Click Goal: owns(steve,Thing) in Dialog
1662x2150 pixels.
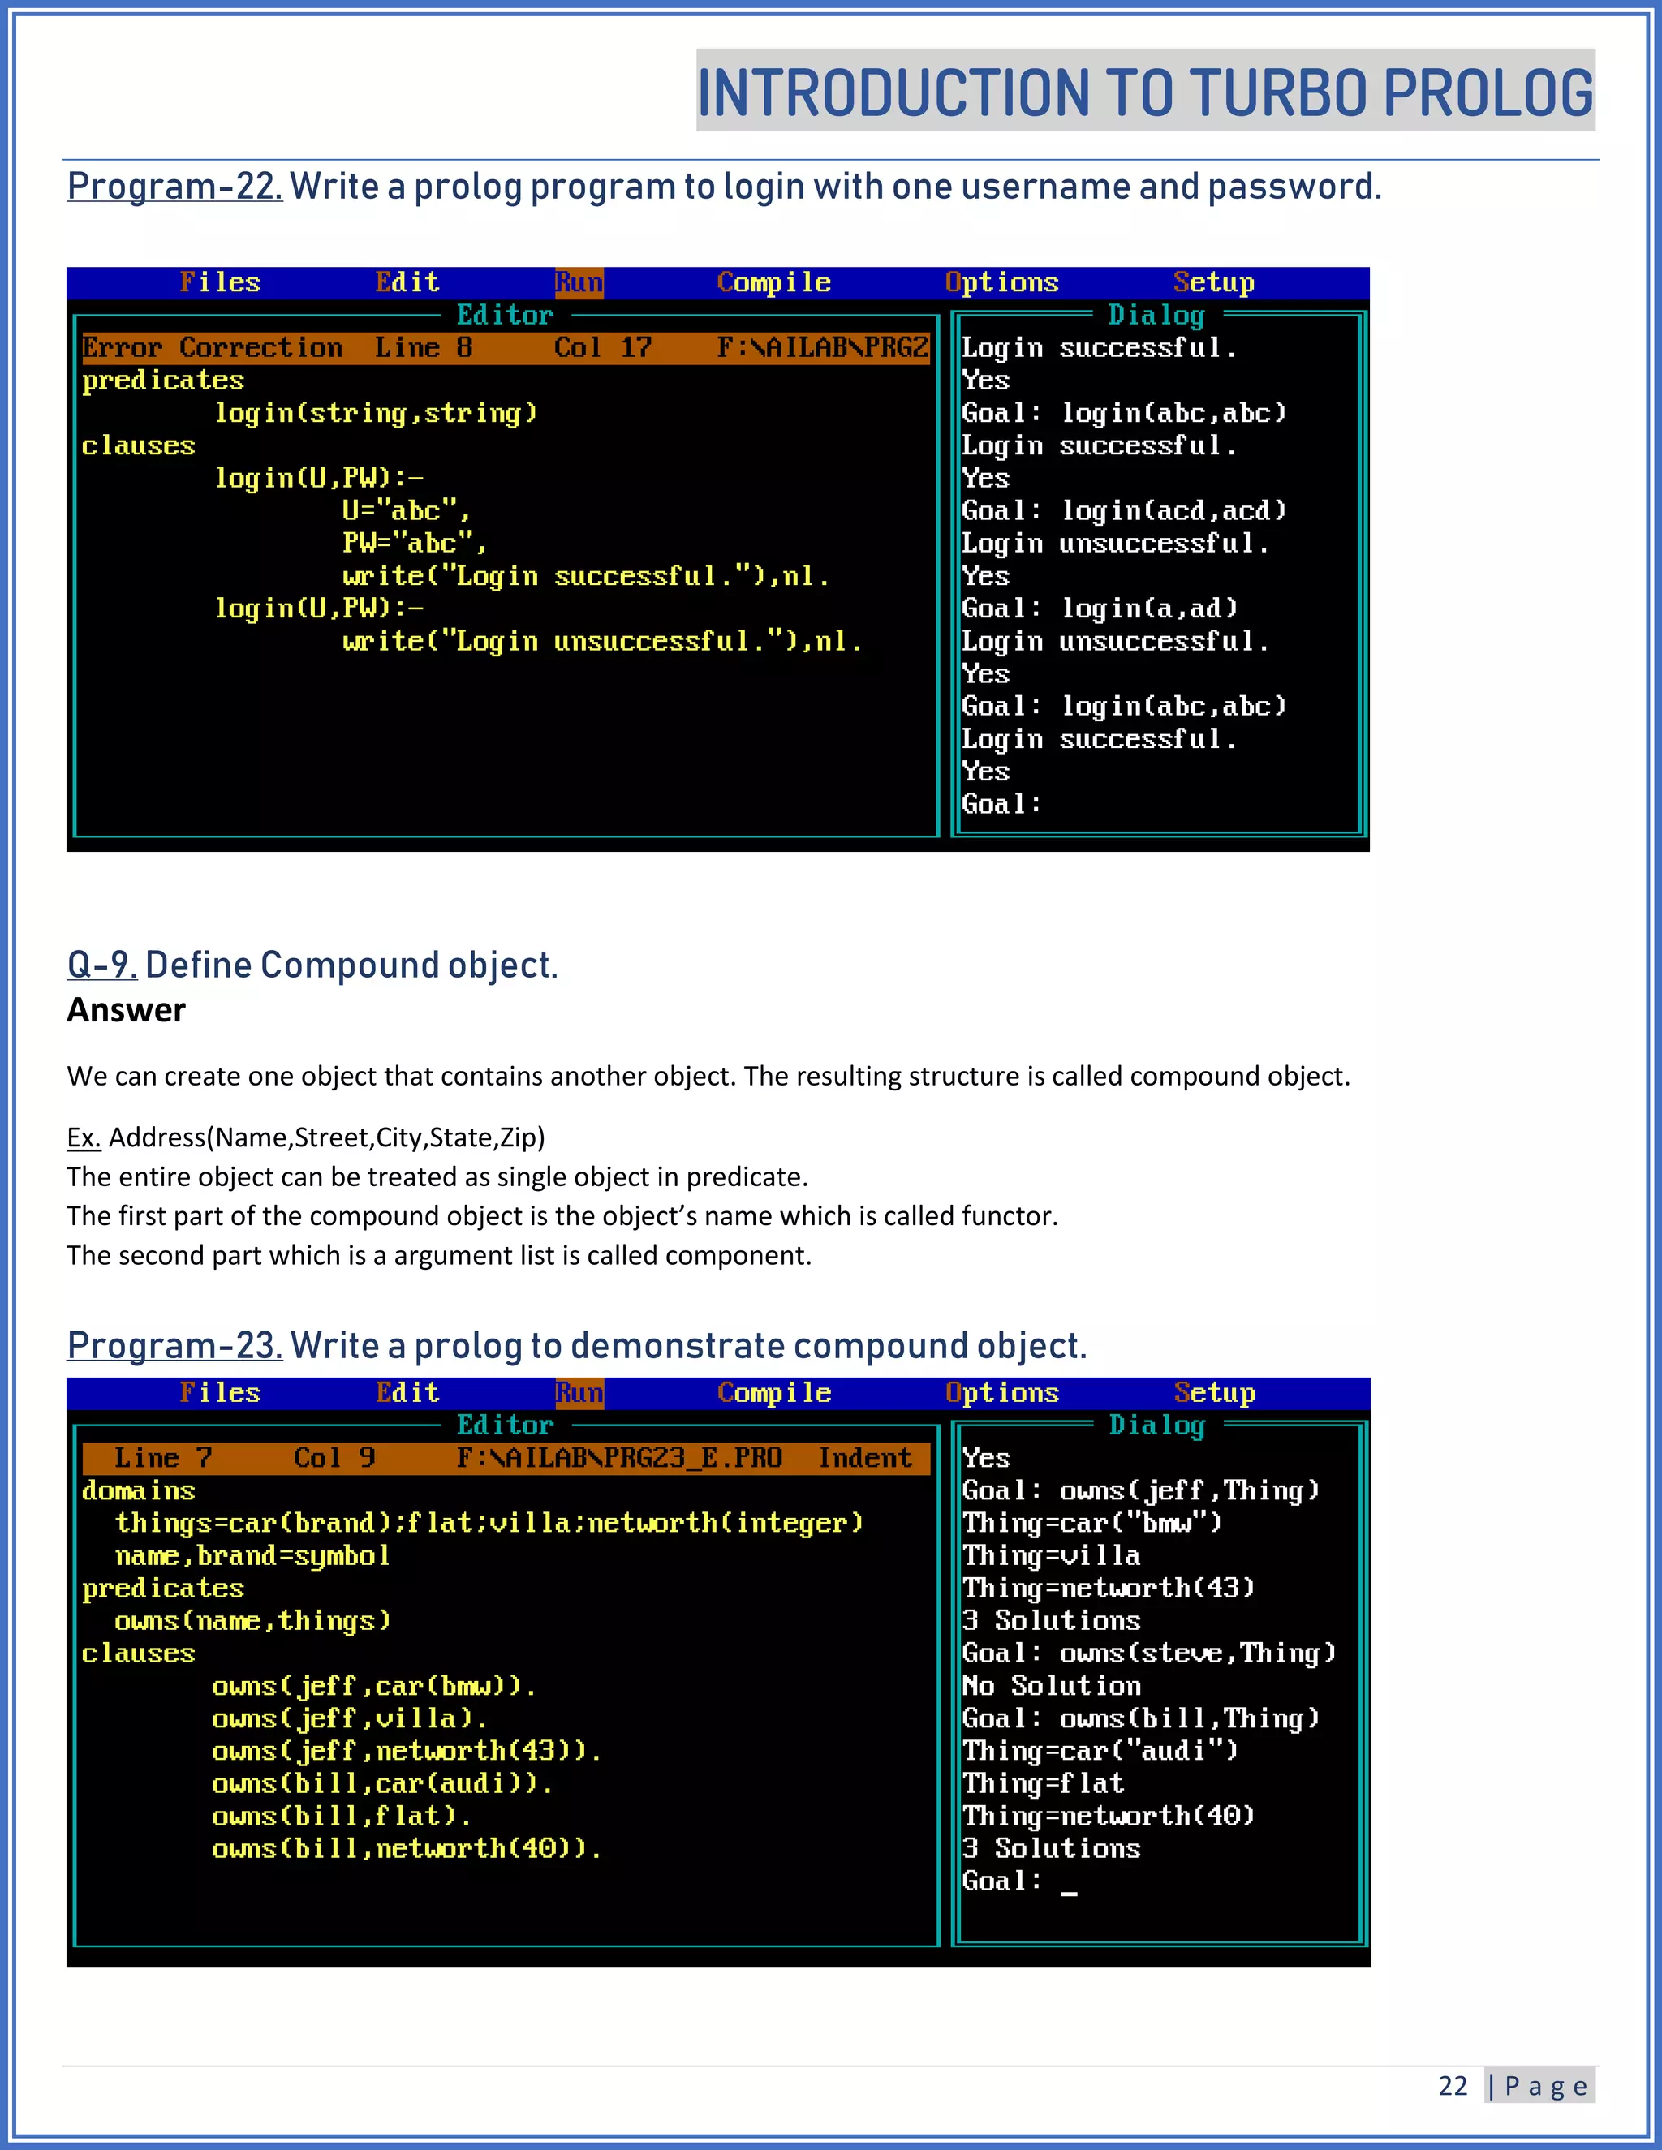(x=1149, y=1653)
